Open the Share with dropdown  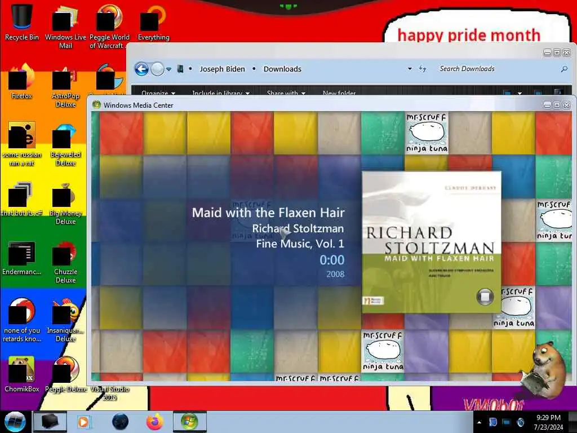tap(286, 93)
